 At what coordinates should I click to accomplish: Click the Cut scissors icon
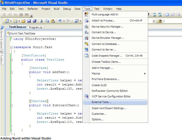tap(42, 21)
